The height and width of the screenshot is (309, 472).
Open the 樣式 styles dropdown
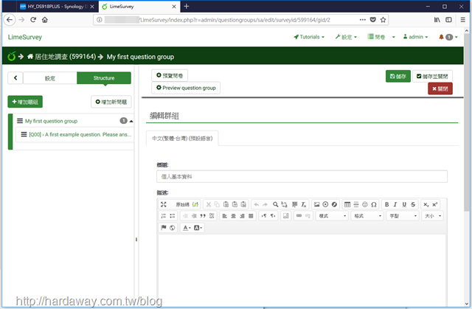(x=333, y=216)
